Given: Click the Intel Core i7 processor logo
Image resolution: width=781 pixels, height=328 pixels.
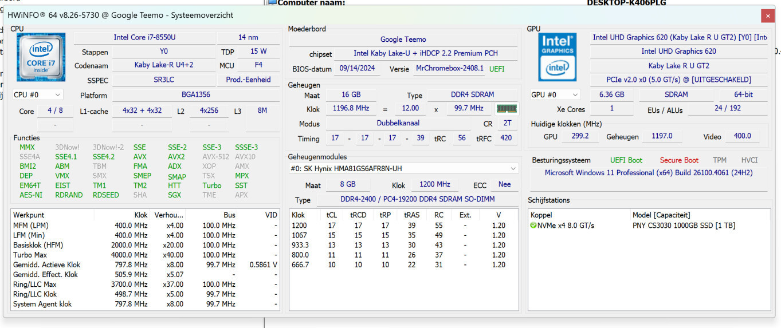Looking at the screenshot, I should (x=41, y=57).
